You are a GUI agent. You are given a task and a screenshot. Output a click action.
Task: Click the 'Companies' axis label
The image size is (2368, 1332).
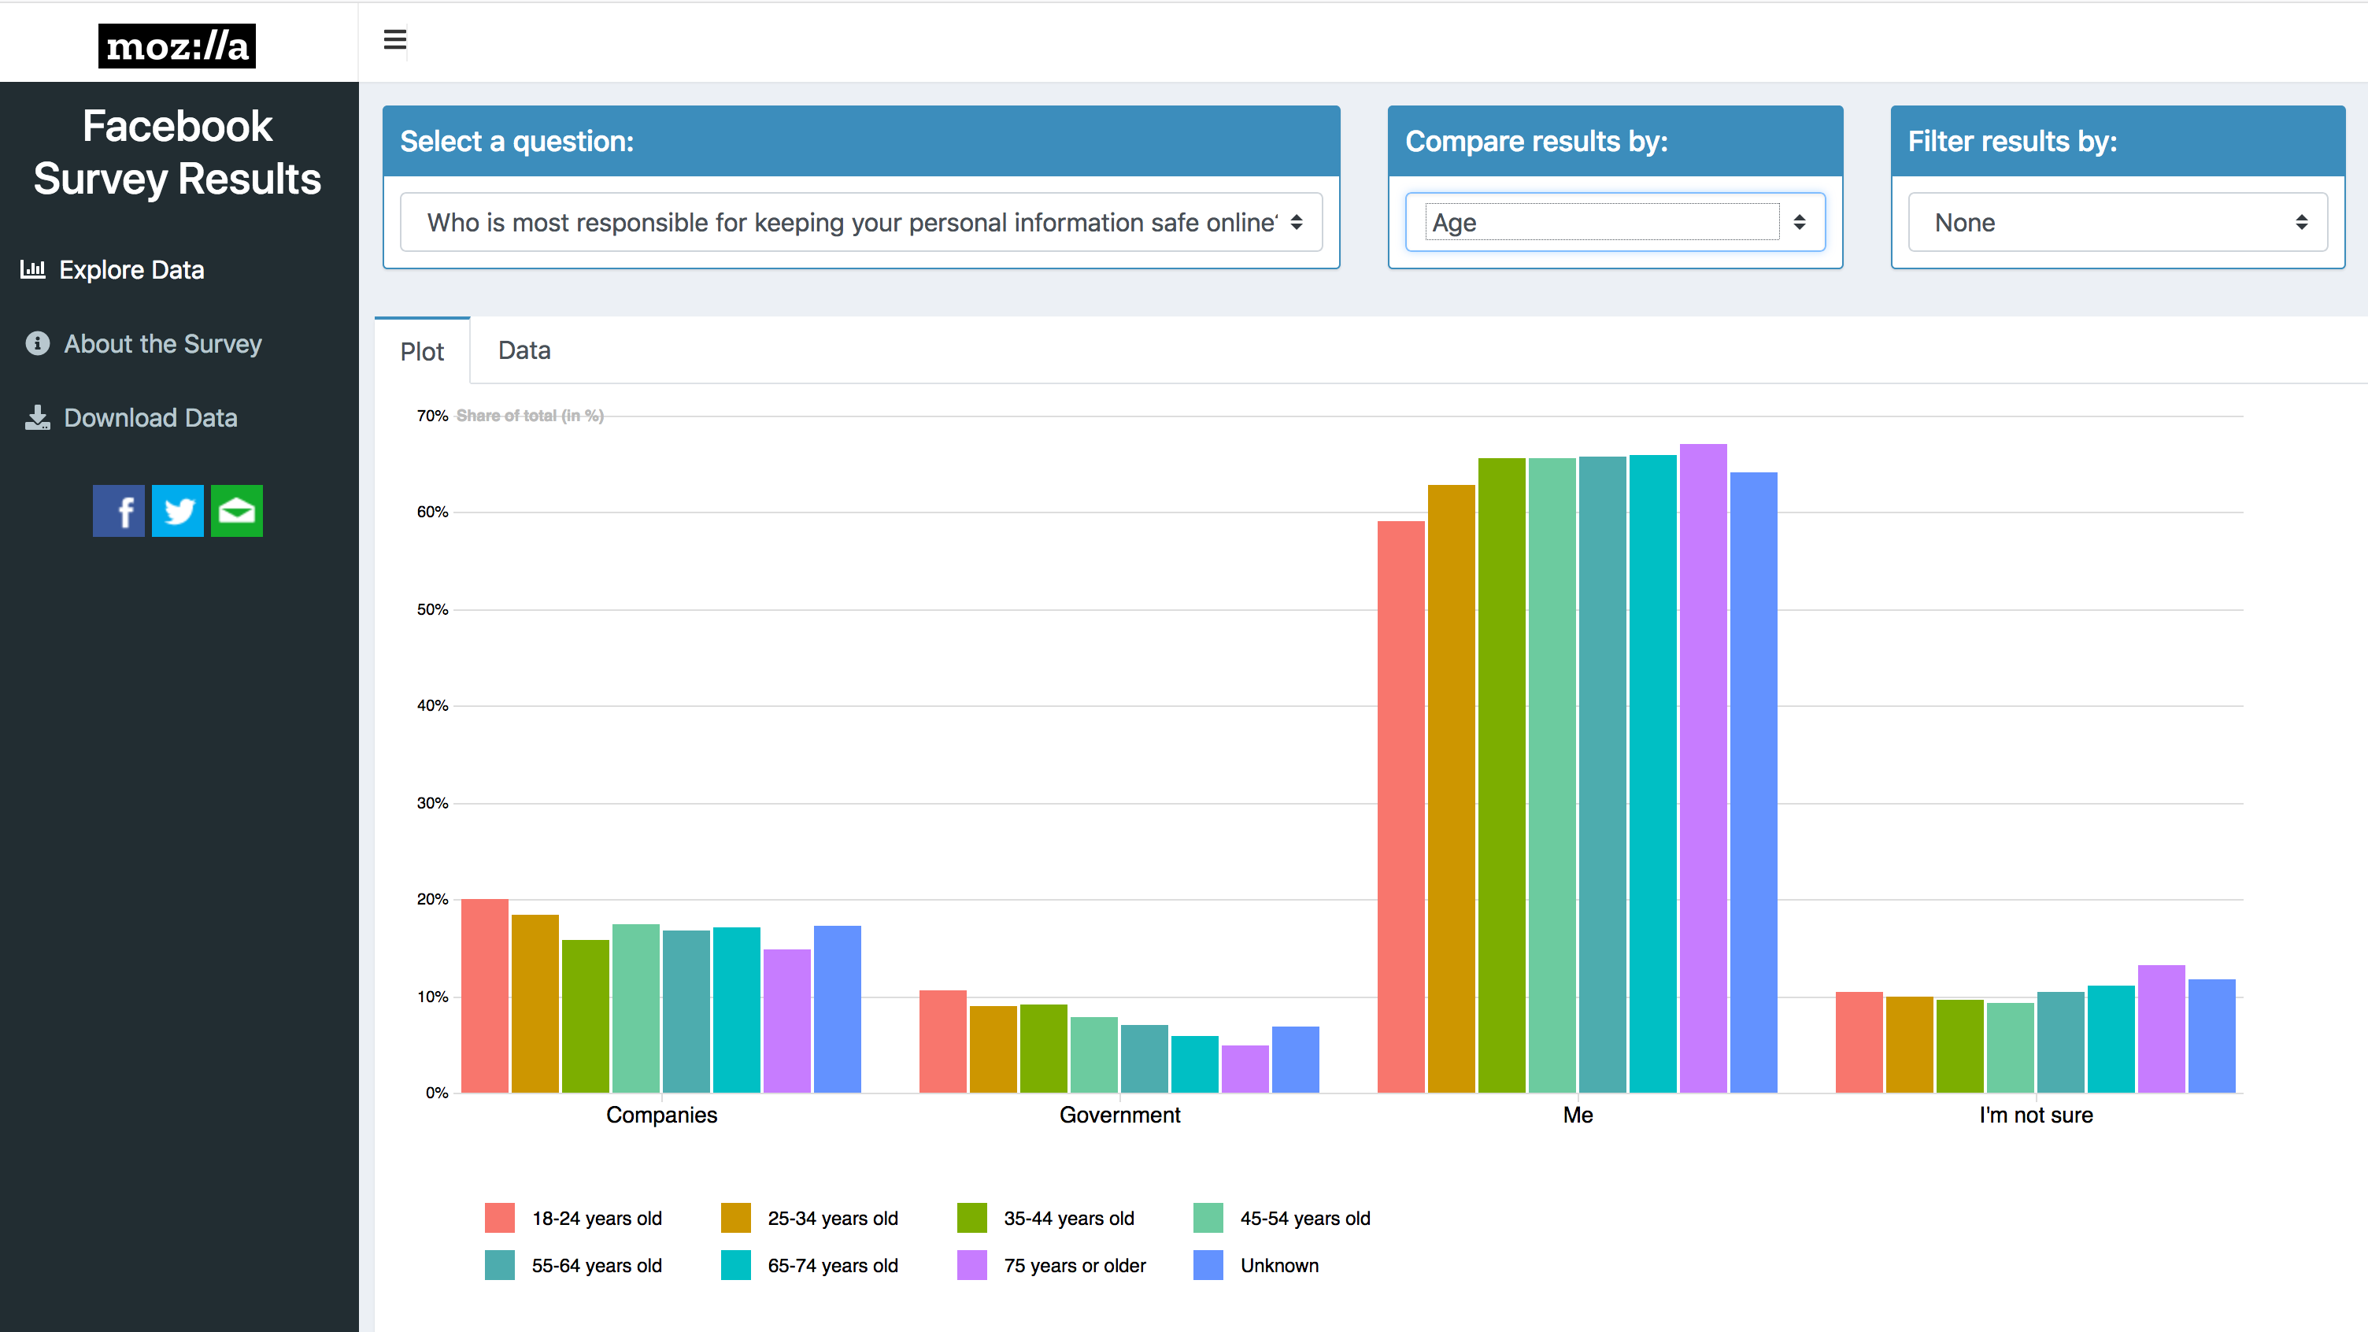point(662,1115)
